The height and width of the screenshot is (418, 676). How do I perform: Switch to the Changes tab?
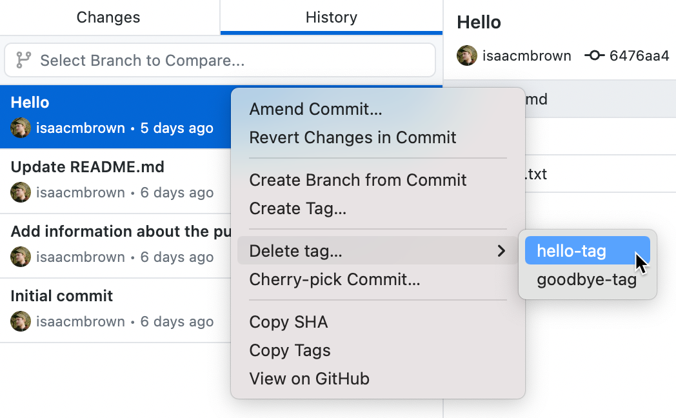[x=108, y=17]
